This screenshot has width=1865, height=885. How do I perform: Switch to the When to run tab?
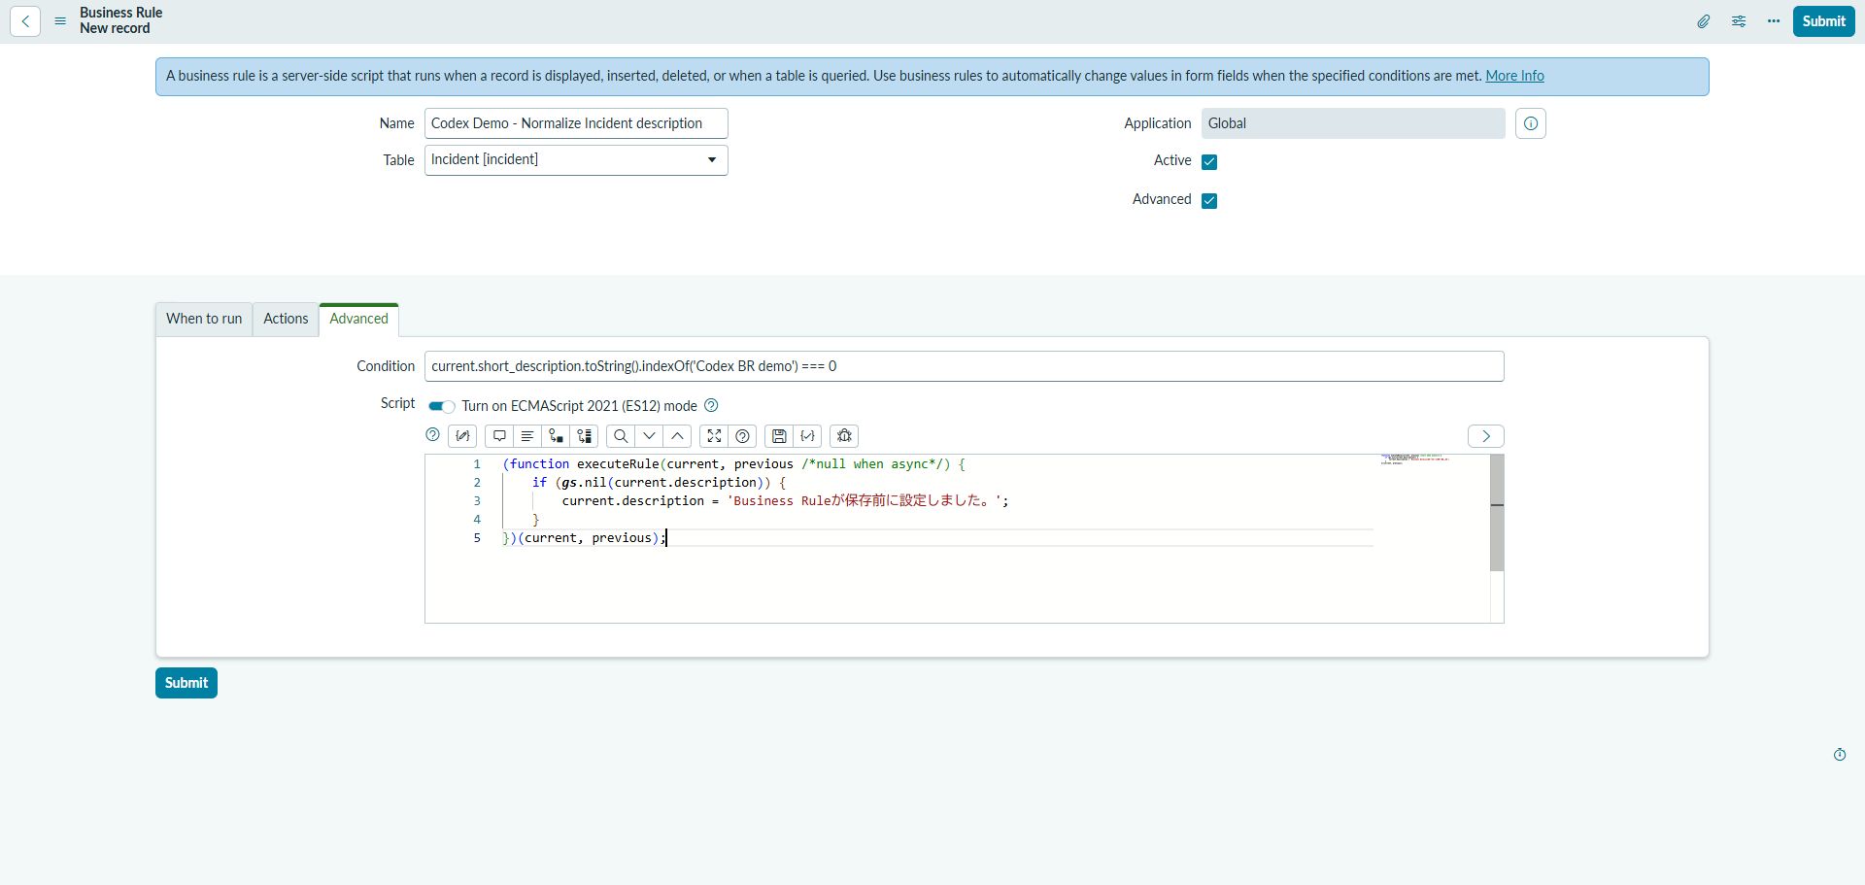tap(204, 320)
